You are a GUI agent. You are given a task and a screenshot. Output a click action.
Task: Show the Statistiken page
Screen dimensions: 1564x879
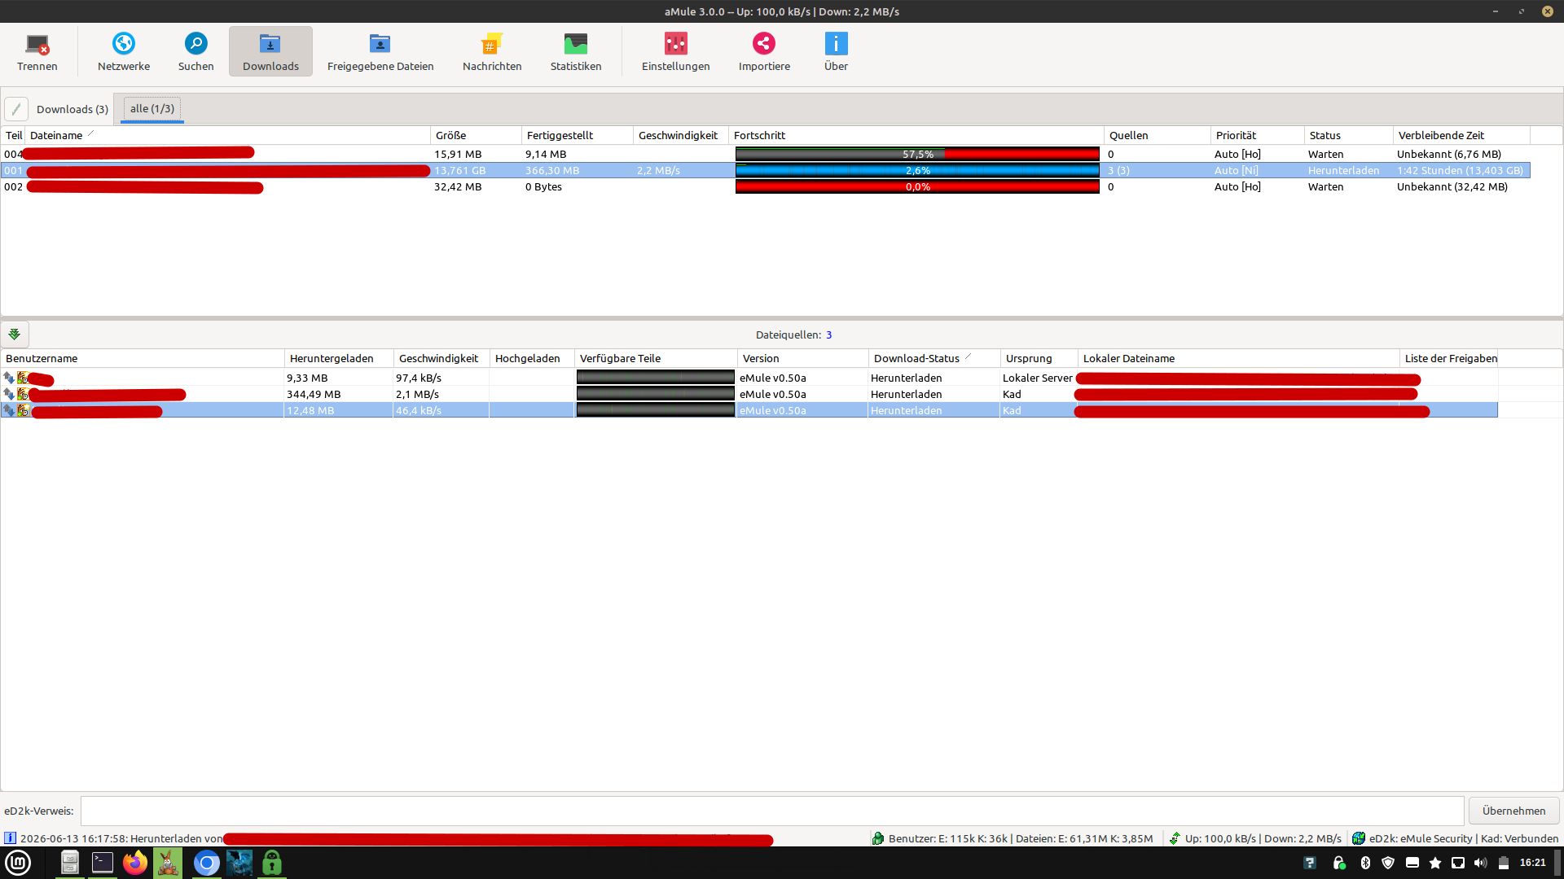click(576, 51)
